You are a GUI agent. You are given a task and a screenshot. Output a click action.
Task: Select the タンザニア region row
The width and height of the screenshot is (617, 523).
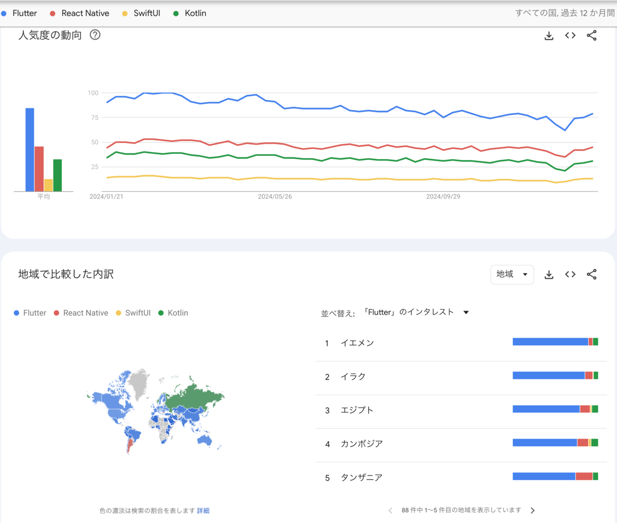pos(461,478)
